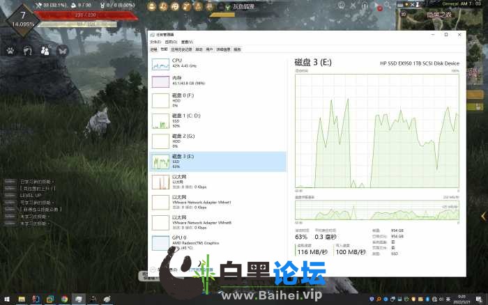Select the Task Manager taskbar button
Screen dimensions: 488x305
79,299
